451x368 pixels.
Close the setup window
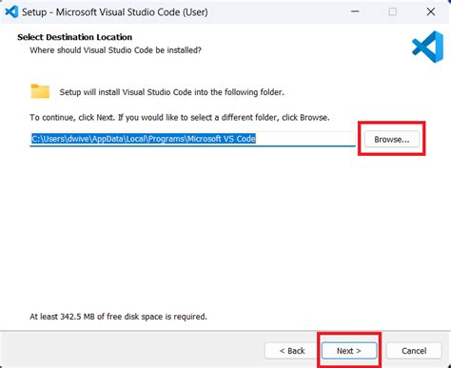coord(431,11)
